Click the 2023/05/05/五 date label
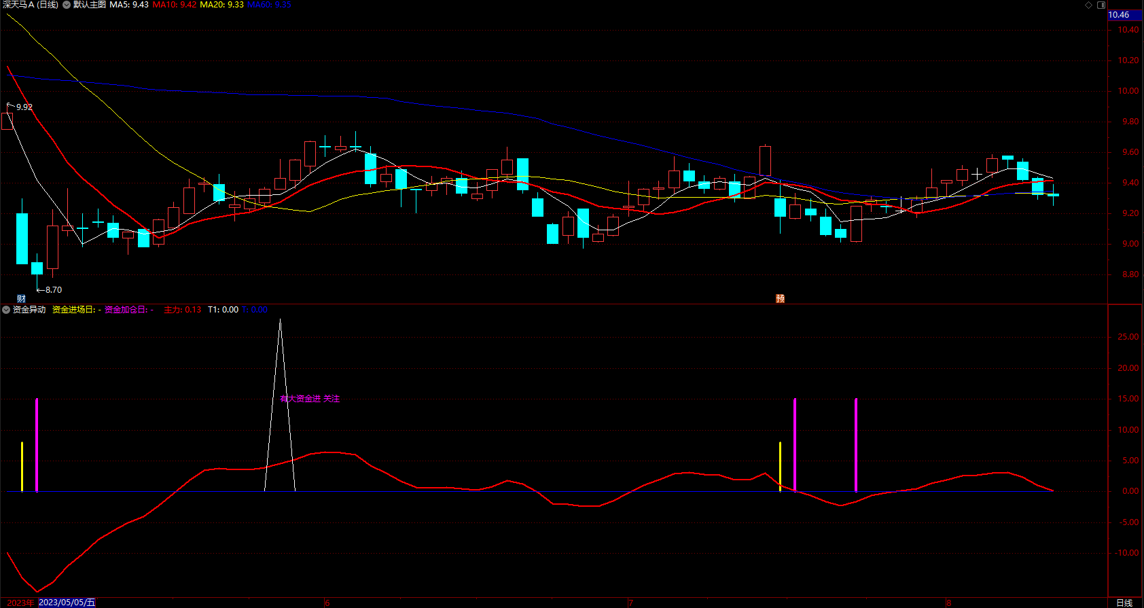This screenshot has height=608, width=1144. click(67, 603)
